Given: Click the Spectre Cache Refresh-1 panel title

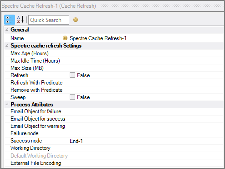Looking at the screenshot, I should click(x=49, y=6).
